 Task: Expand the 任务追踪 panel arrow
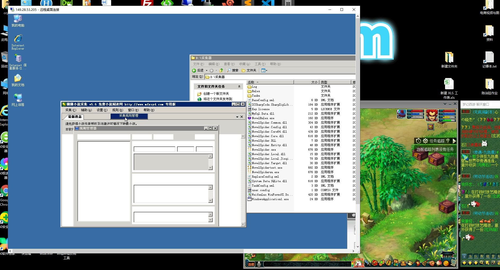(454, 141)
